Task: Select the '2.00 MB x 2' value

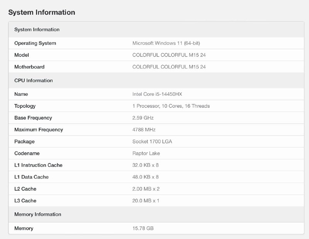Action: (x=146, y=189)
